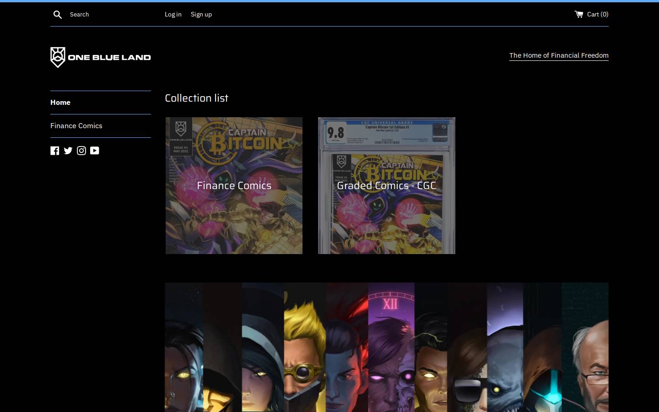
Task: Open the Finance Comics collection tile
Action: pyautogui.click(x=234, y=185)
